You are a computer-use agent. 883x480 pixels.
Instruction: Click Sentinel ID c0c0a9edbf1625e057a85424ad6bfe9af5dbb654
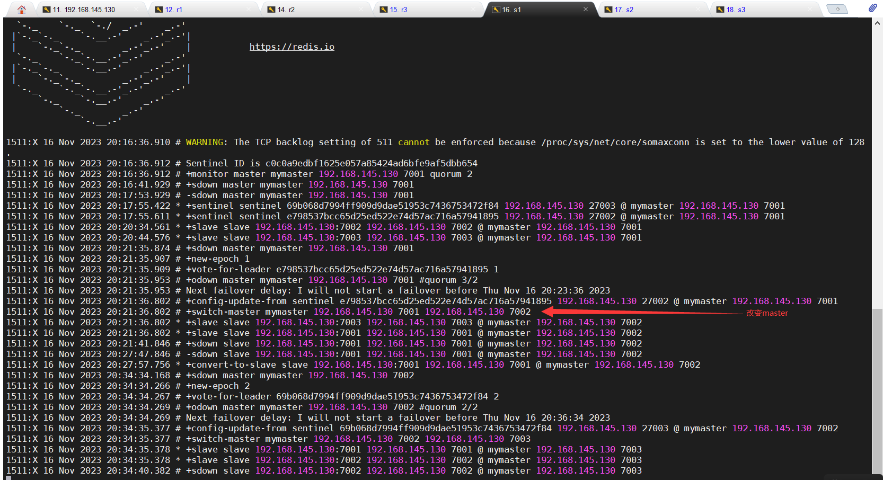coord(372,163)
